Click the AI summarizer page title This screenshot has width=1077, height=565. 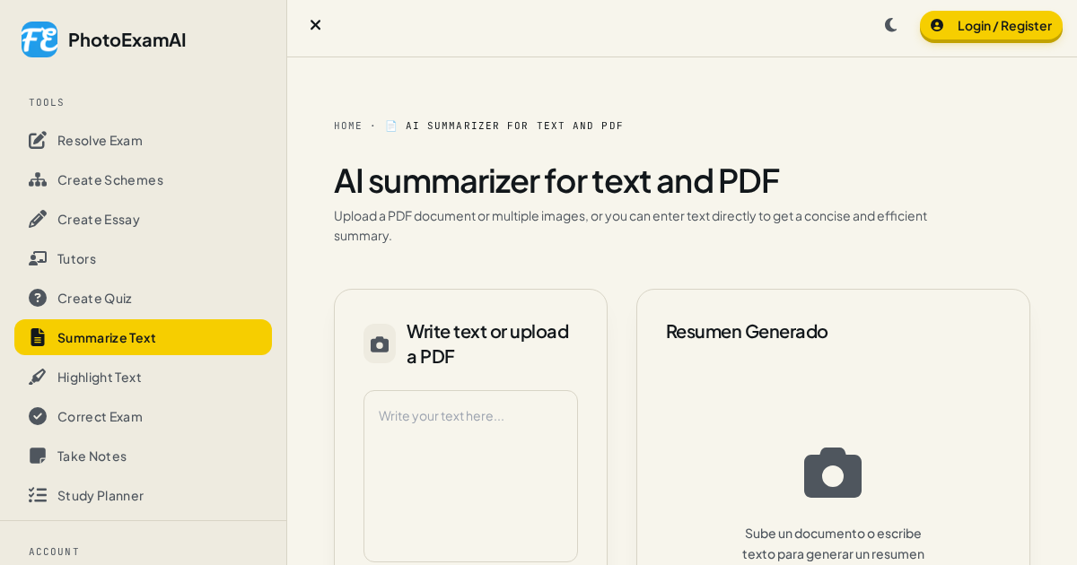[x=556, y=180]
